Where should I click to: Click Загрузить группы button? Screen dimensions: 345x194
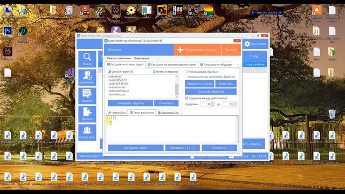(130, 103)
